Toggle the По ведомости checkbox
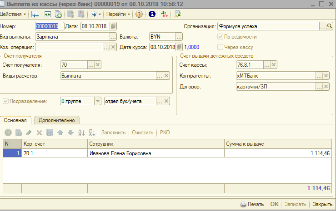 click(x=221, y=37)
